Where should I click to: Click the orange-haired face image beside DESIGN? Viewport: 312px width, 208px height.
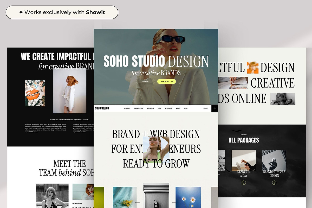253,68
